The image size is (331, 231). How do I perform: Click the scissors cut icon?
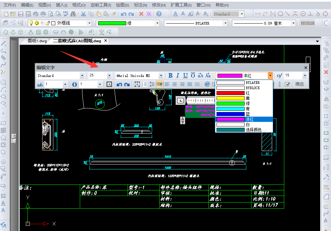(83, 14)
